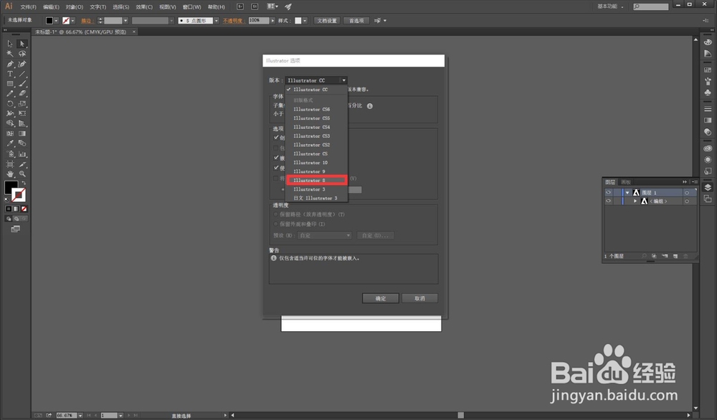717x420 pixels.
Task: Choose Illustrator 8 from version list
Action: point(316,181)
